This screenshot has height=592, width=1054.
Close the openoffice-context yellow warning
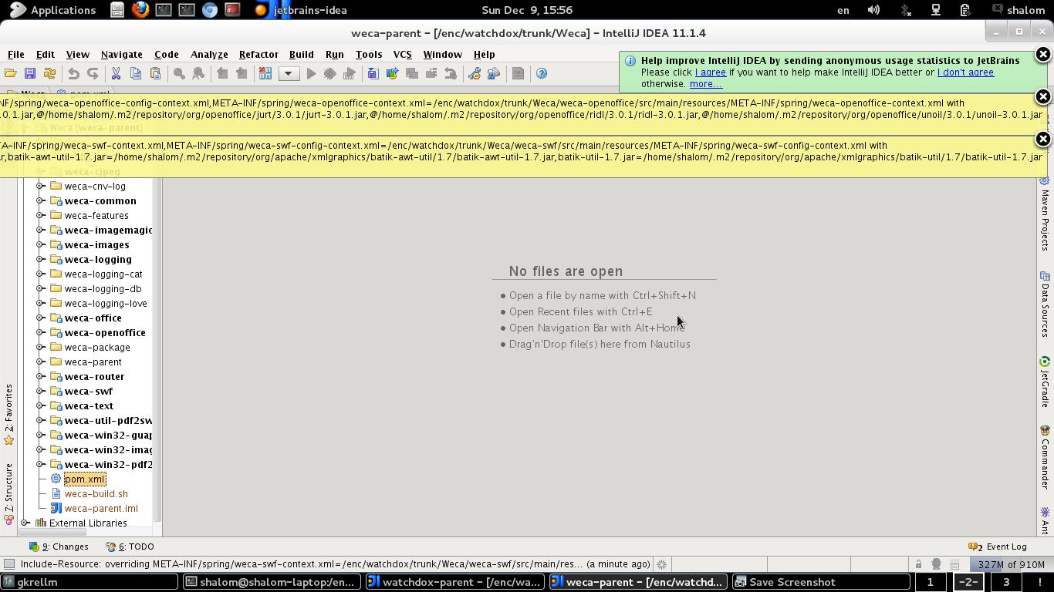[x=1042, y=96]
